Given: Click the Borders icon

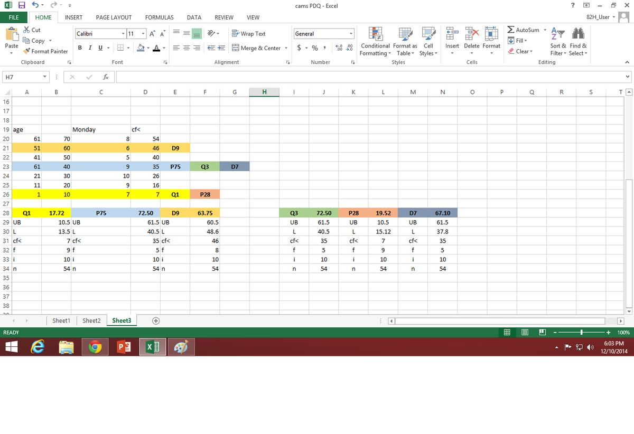Looking at the screenshot, I should [119, 48].
